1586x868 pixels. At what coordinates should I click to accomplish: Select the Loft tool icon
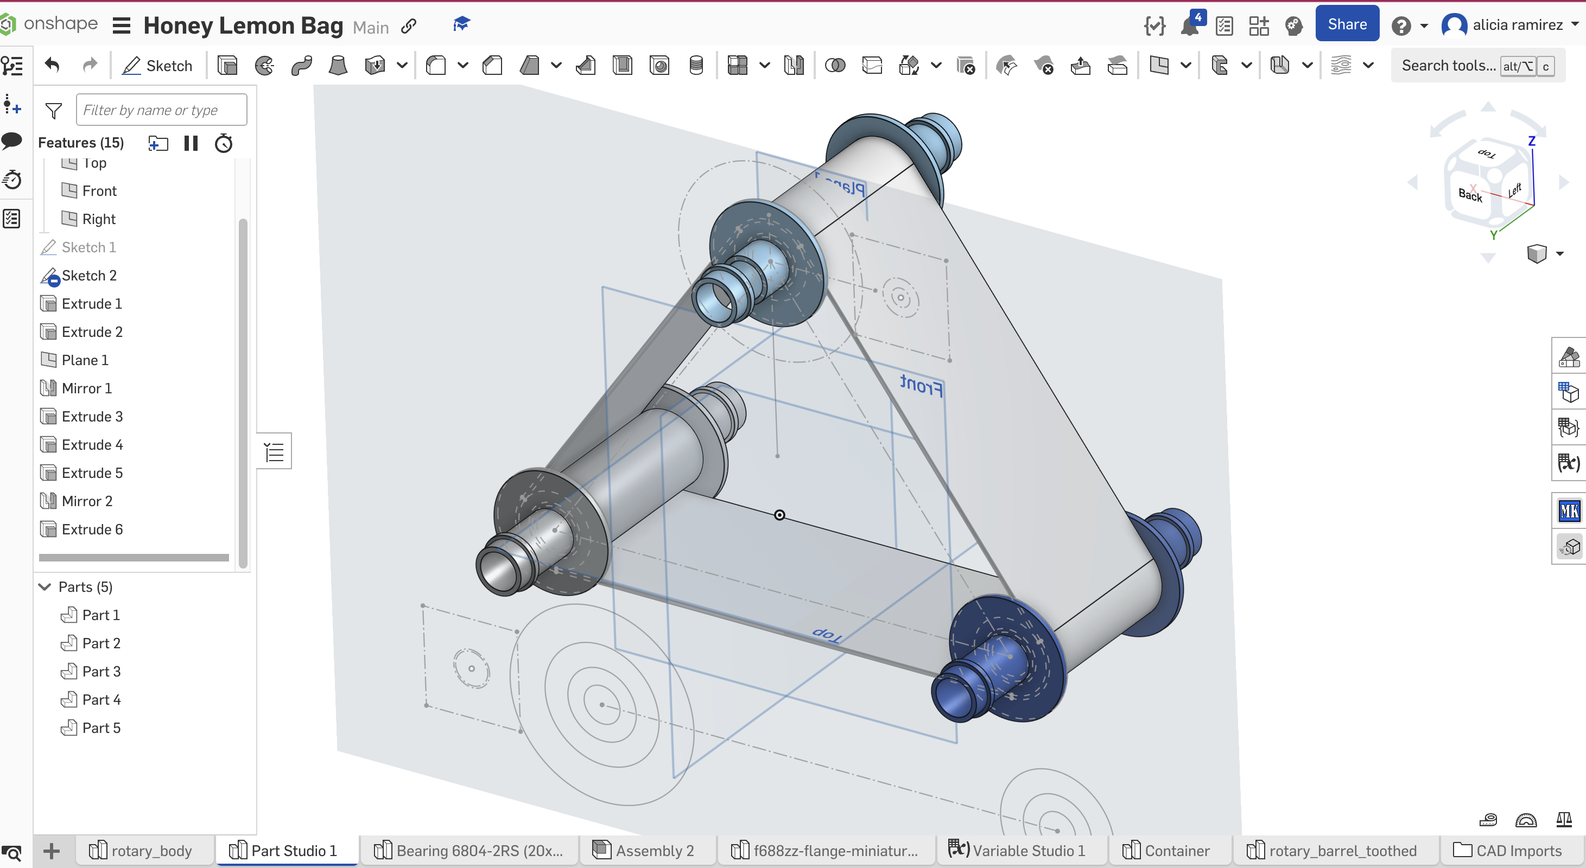click(x=338, y=65)
